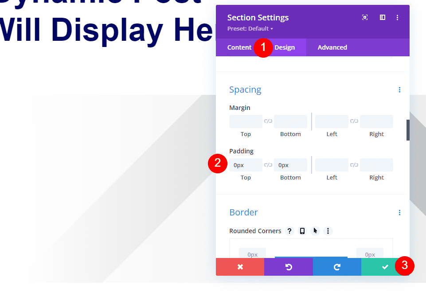Open the help tooltip for Rounded Corners
Viewport: 426px width, 293px height.
289,231
